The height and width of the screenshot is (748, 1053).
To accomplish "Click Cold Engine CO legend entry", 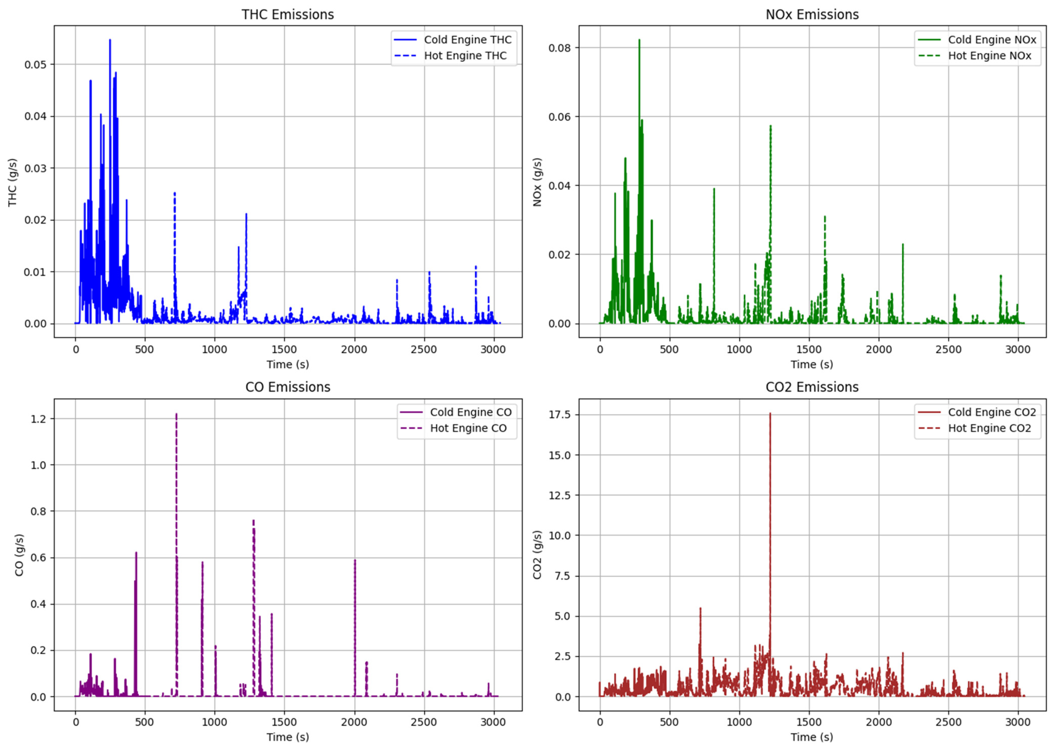I will (x=471, y=412).
